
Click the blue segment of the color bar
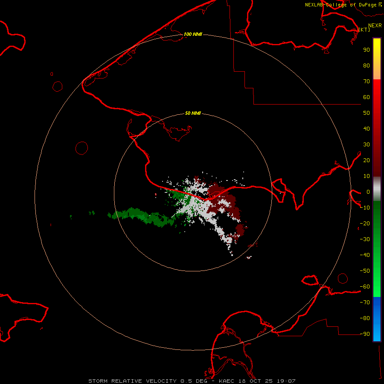377,319
